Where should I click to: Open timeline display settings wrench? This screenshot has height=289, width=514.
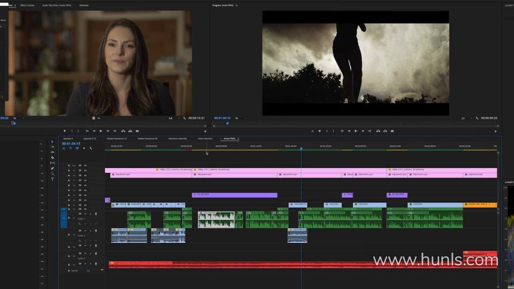91,148
